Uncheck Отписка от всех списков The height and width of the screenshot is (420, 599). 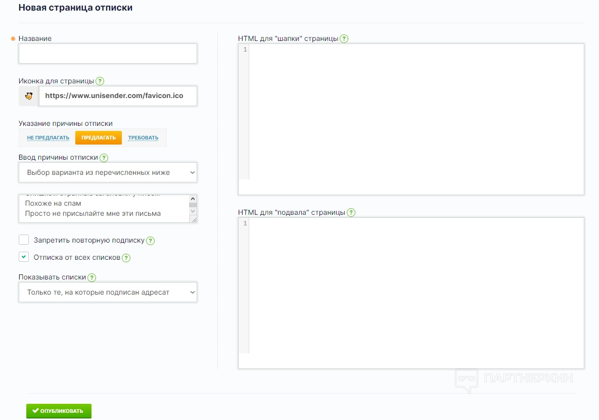[x=24, y=257]
